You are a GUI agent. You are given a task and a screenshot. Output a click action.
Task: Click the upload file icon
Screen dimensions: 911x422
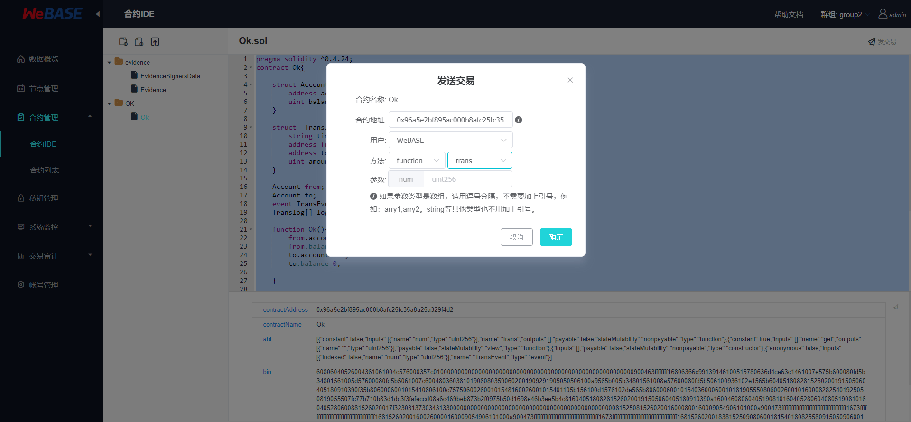(155, 42)
